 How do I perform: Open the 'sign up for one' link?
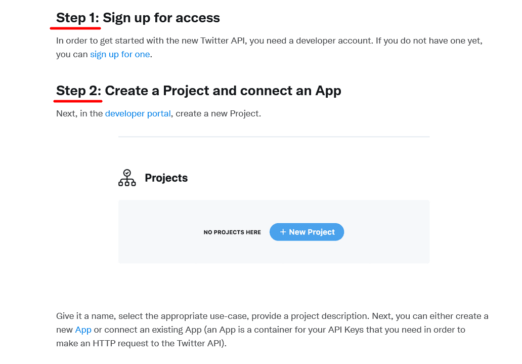pos(120,54)
